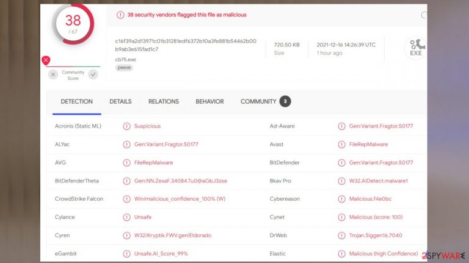Image resolution: width=469 pixels, height=263 pixels.
Task: Open the DETECTION tab
Action: point(76,102)
